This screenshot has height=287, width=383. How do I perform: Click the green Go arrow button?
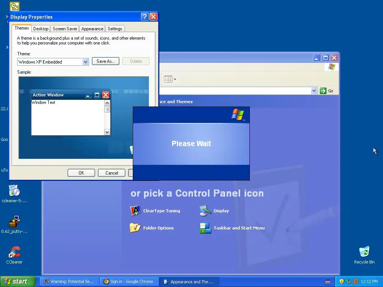coord(323,91)
